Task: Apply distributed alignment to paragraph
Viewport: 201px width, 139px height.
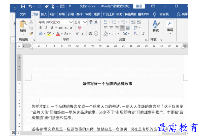Action: pyautogui.click(x=128, y=27)
